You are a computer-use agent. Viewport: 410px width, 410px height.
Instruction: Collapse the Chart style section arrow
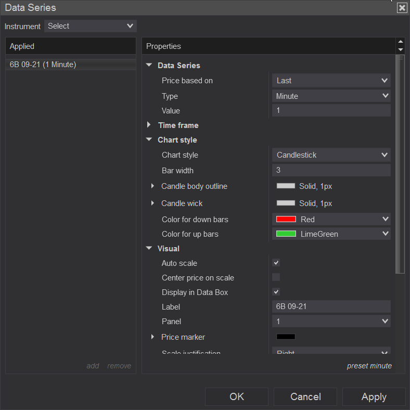(149, 140)
